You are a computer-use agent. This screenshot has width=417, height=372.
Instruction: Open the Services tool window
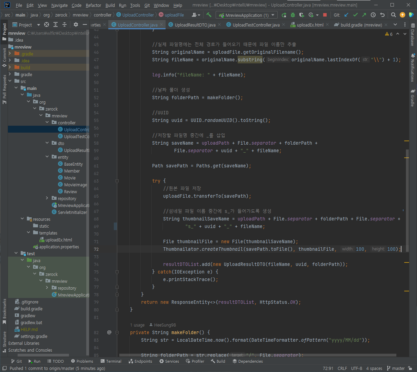169,361
